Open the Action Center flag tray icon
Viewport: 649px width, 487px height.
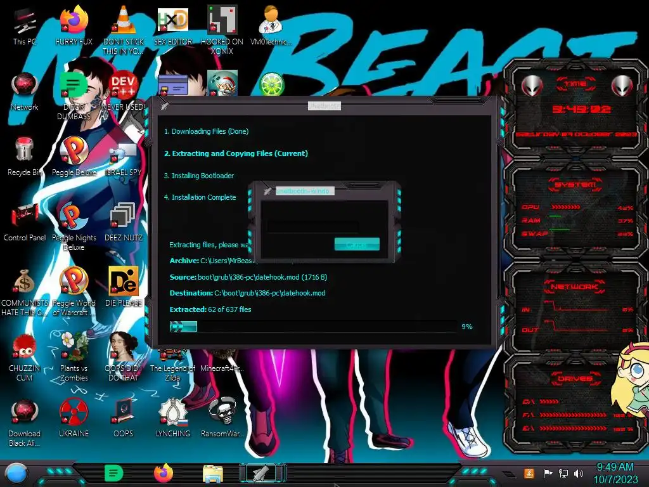[x=548, y=473]
